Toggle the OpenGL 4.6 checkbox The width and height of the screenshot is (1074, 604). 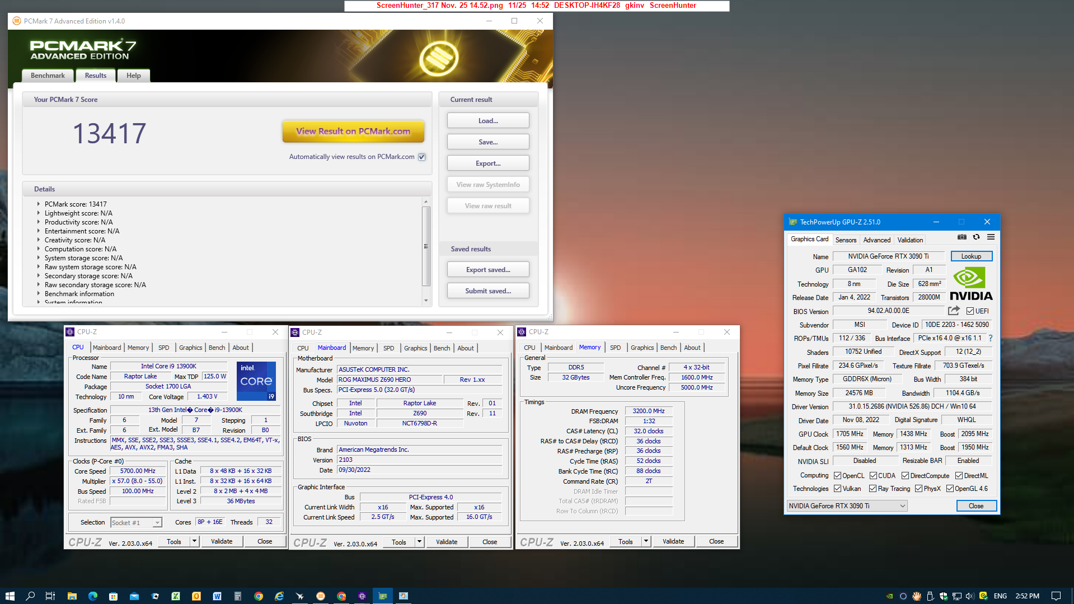click(x=950, y=488)
